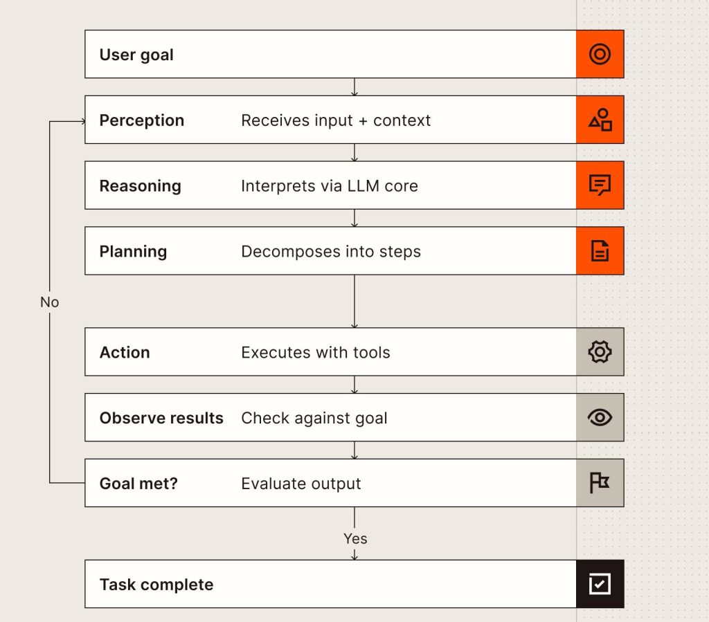Select the Action step label
709x622 pixels.
(125, 352)
